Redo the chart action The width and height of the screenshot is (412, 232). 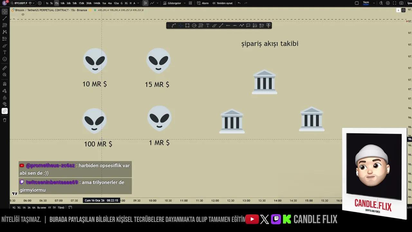[x=246, y=3]
